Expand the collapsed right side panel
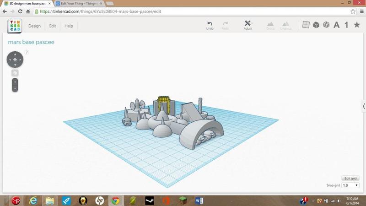 [364, 106]
